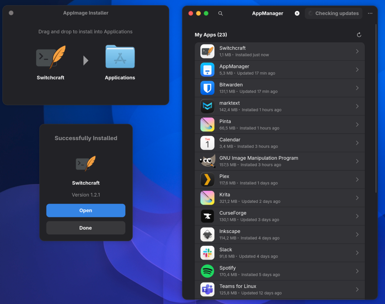Open GNU Image Manipulation Program chevron

click(x=357, y=161)
